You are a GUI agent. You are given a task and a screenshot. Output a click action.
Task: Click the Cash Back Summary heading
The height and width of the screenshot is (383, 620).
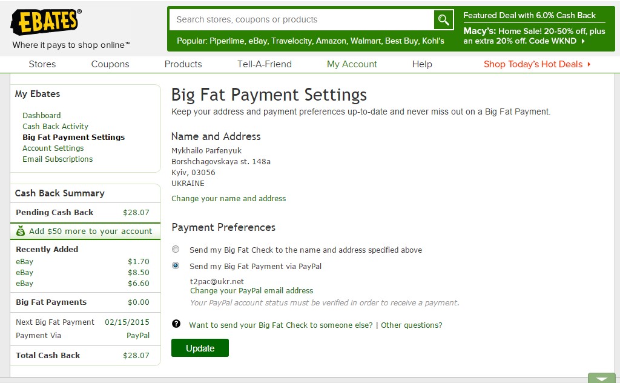(60, 193)
